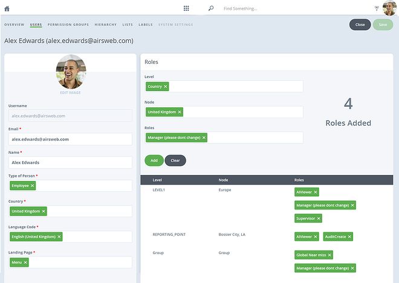Remove the Global Near miss role

click(329, 255)
